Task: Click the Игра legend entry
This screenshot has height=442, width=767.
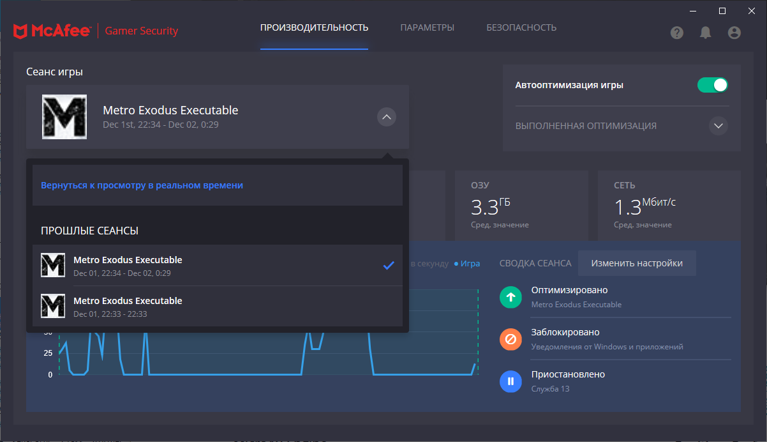Action: point(466,263)
